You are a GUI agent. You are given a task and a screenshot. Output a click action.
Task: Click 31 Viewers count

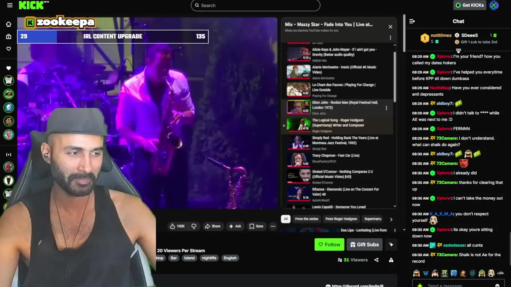click(x=353, y=260)
